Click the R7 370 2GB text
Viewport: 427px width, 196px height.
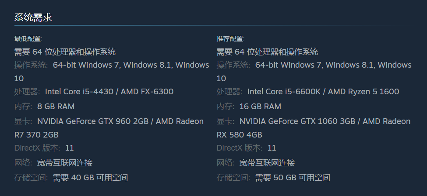[x=36, y=134]
